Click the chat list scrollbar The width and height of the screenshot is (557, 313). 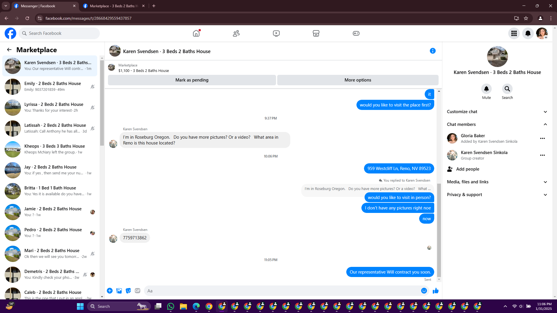pos(102,103)
